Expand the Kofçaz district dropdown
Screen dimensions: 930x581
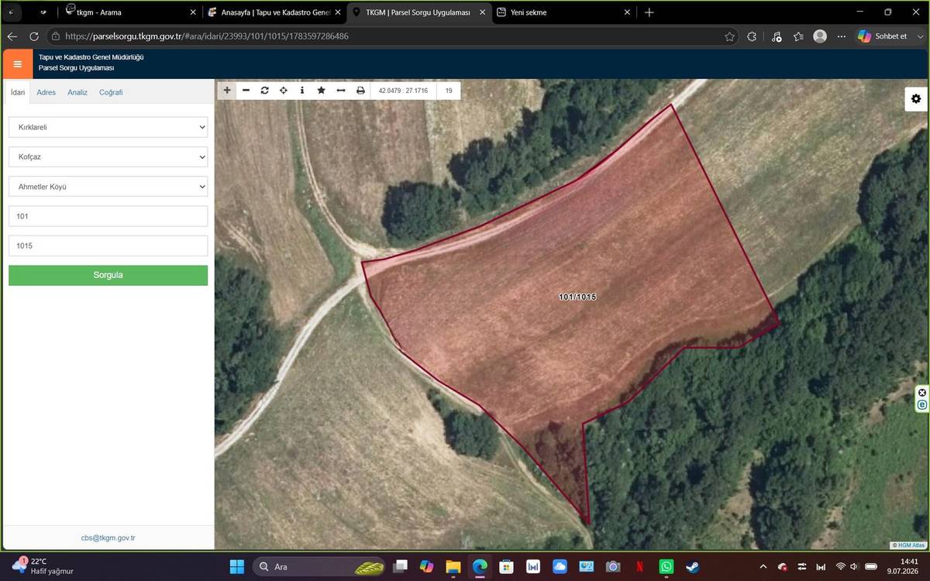coord(108,157)
